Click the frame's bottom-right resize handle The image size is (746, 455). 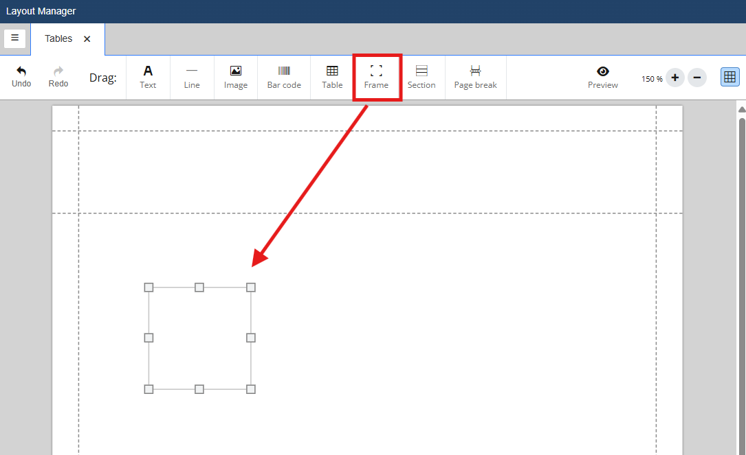point(251,389)
